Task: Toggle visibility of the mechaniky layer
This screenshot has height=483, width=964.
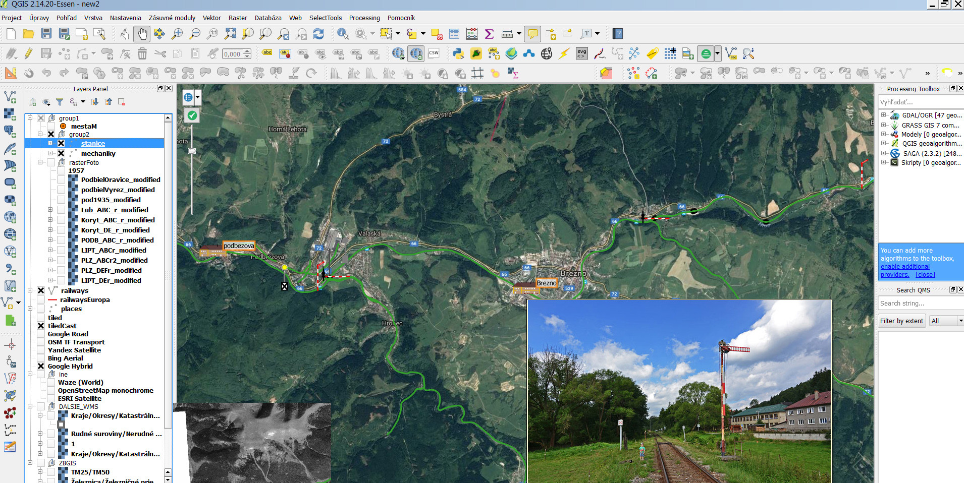Action: [61, 154]
